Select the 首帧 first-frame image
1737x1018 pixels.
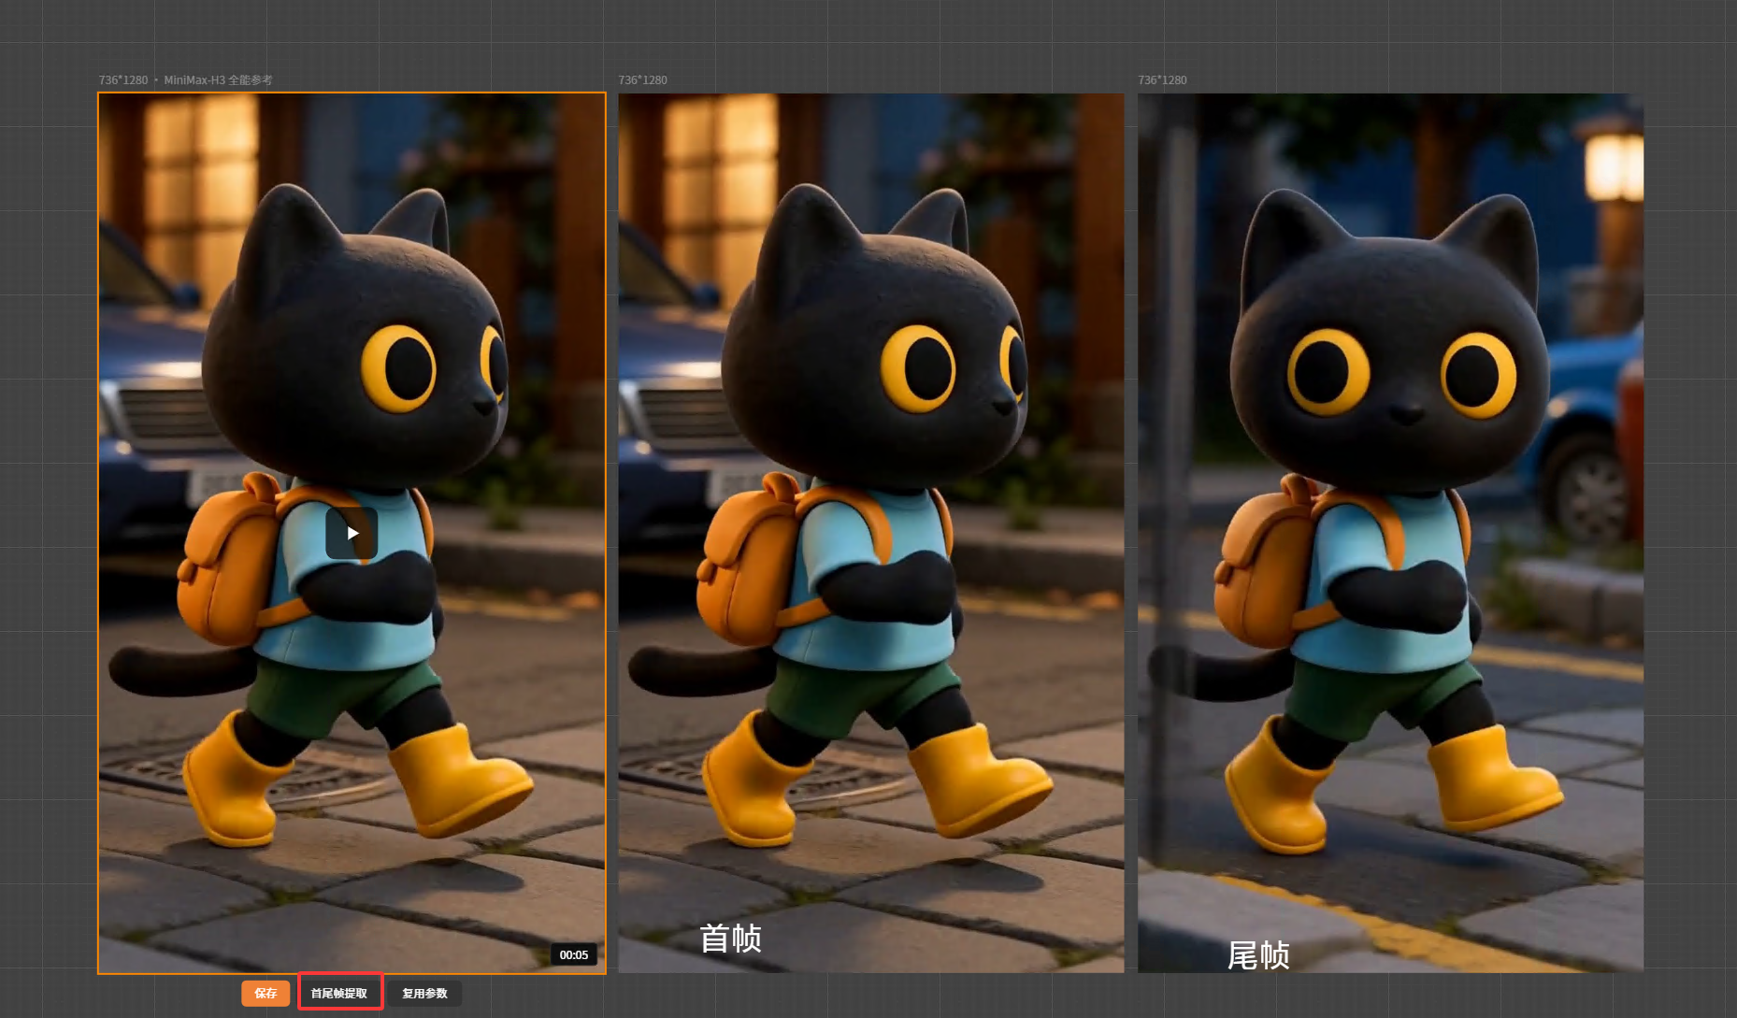click(871, 533)
